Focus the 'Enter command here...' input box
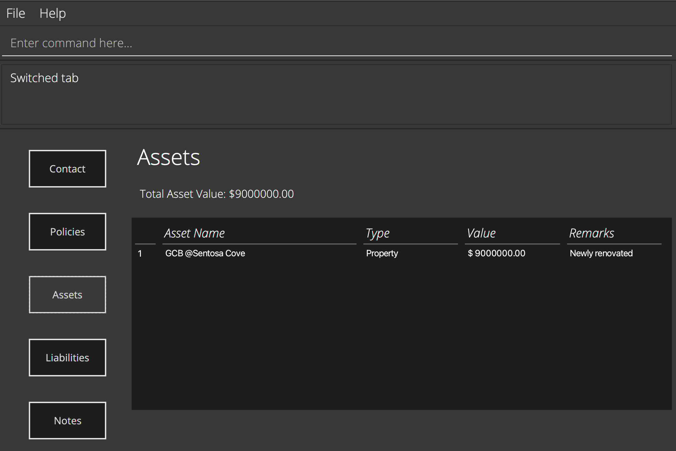The image size is (676, 451). 337,43
